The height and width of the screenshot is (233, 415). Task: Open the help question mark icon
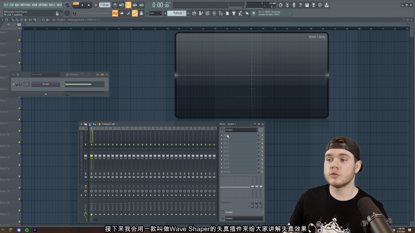pos(300,5)
